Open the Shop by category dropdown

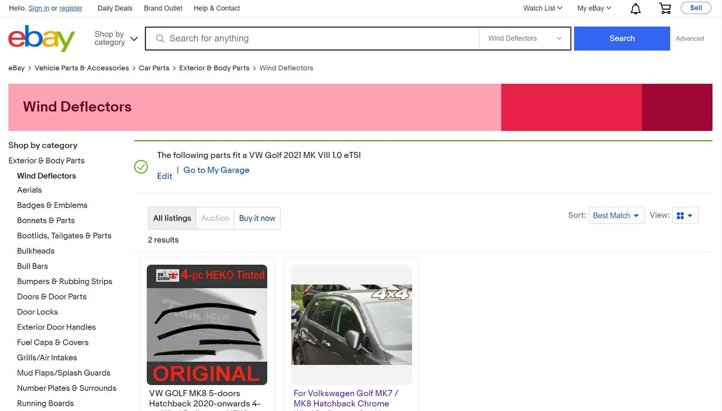(116, 38)
